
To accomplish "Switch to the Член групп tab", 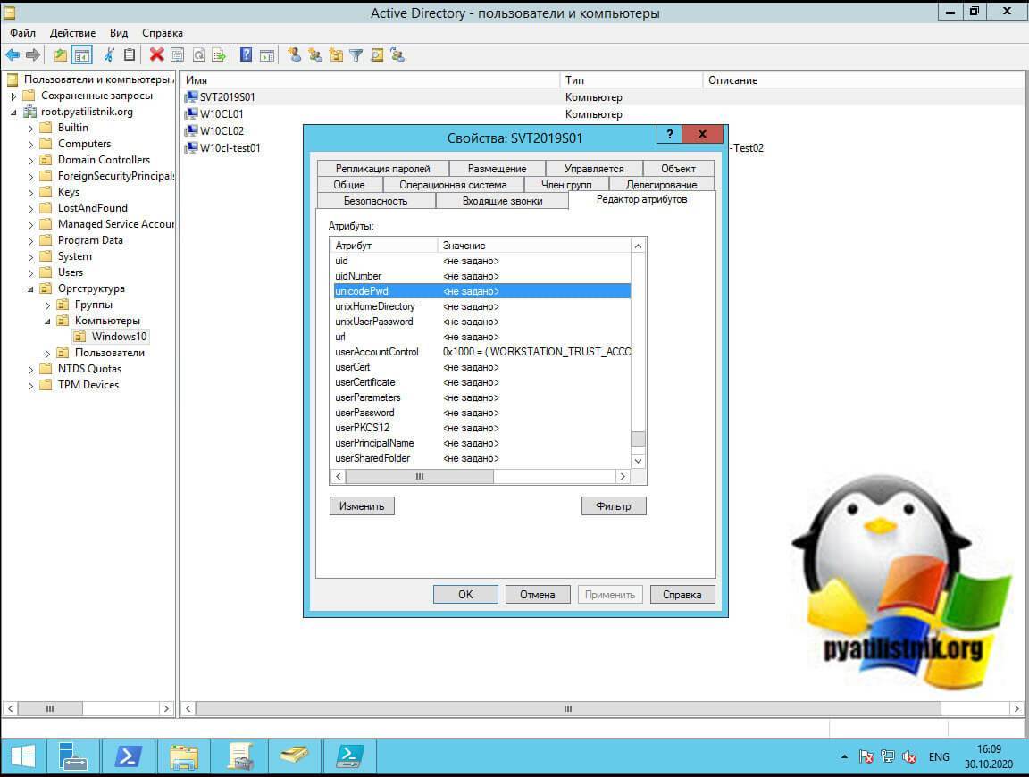I will click(566, 185).
